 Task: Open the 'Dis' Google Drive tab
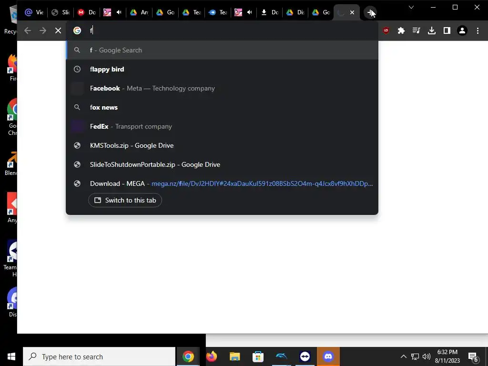(x=295, y=12)
